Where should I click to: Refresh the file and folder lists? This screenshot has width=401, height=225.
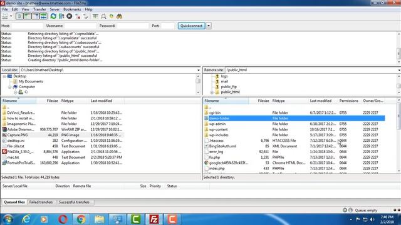(x=53, y=16)
